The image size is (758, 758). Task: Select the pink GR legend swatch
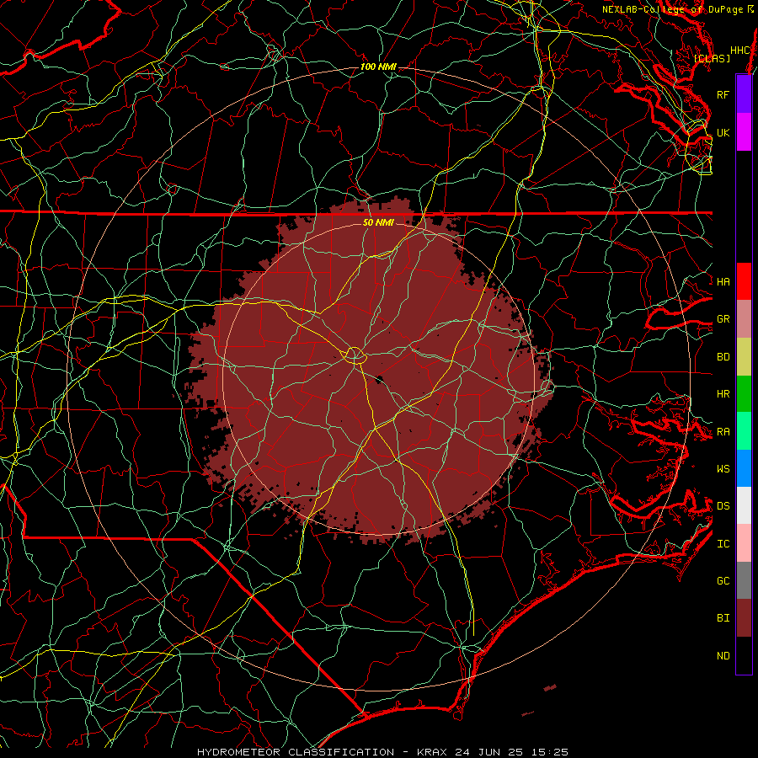click(x=744, y=318)
